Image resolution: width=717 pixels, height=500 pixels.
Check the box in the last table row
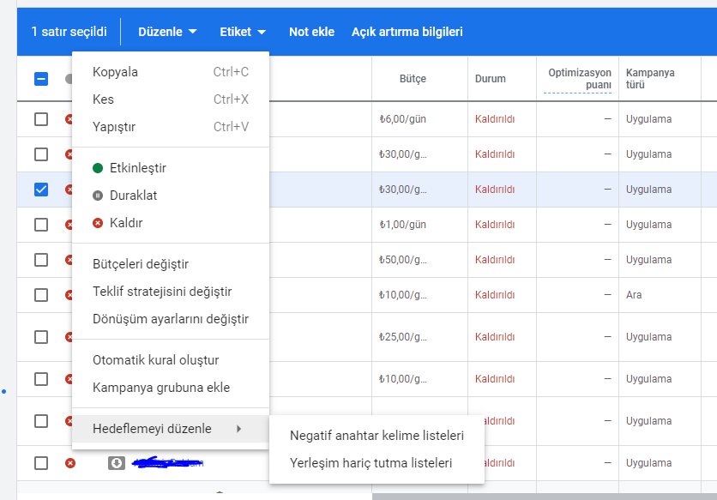[41, 463]
